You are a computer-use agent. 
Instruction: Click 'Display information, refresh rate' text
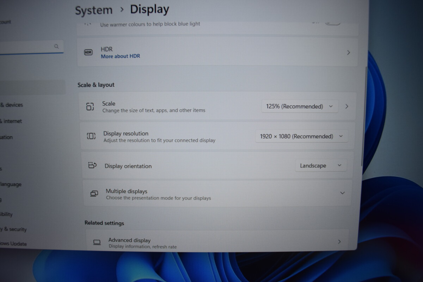pyautogui.click(x=143, y=247)
